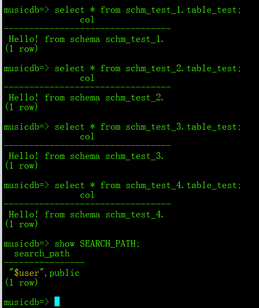The height and width of the screenshot is (308, 259).
Task: Click the "Hello! from schema schm_test_2." output line
Action: pos(86,98)
